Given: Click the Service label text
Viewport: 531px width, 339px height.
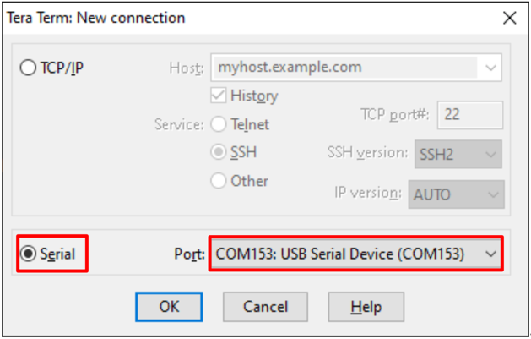Looking at the screenshot, I should (x=179, y=124).
